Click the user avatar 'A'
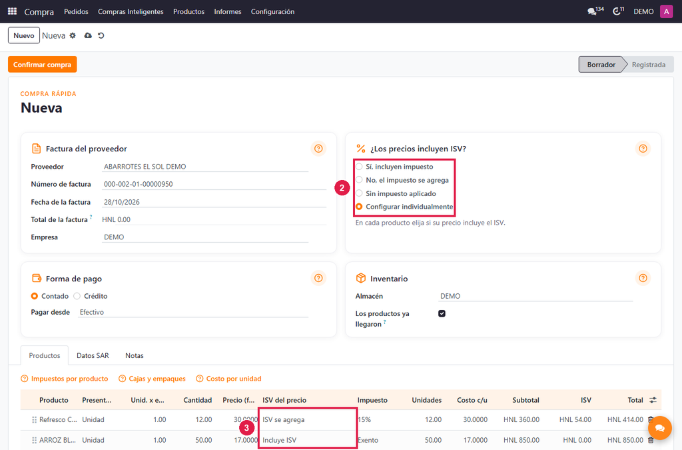Image resolution: width=682 pixels, height=450 pixels. 666,11
